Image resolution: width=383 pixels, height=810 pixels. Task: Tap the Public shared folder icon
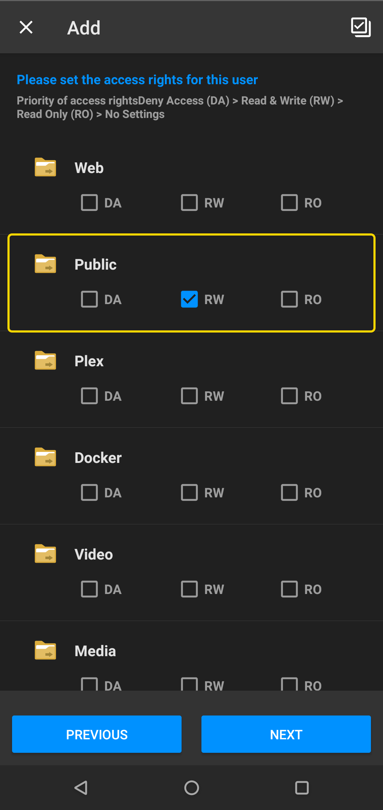(45, 264)
